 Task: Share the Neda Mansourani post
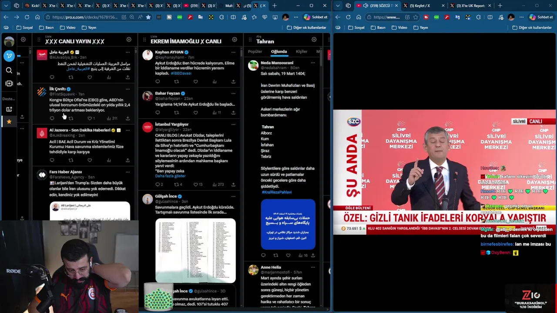click(313, 255)
